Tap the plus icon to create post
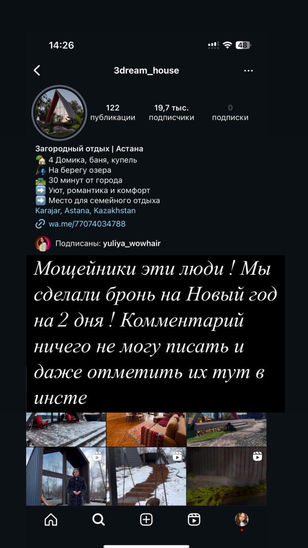 tap(146, 520)
